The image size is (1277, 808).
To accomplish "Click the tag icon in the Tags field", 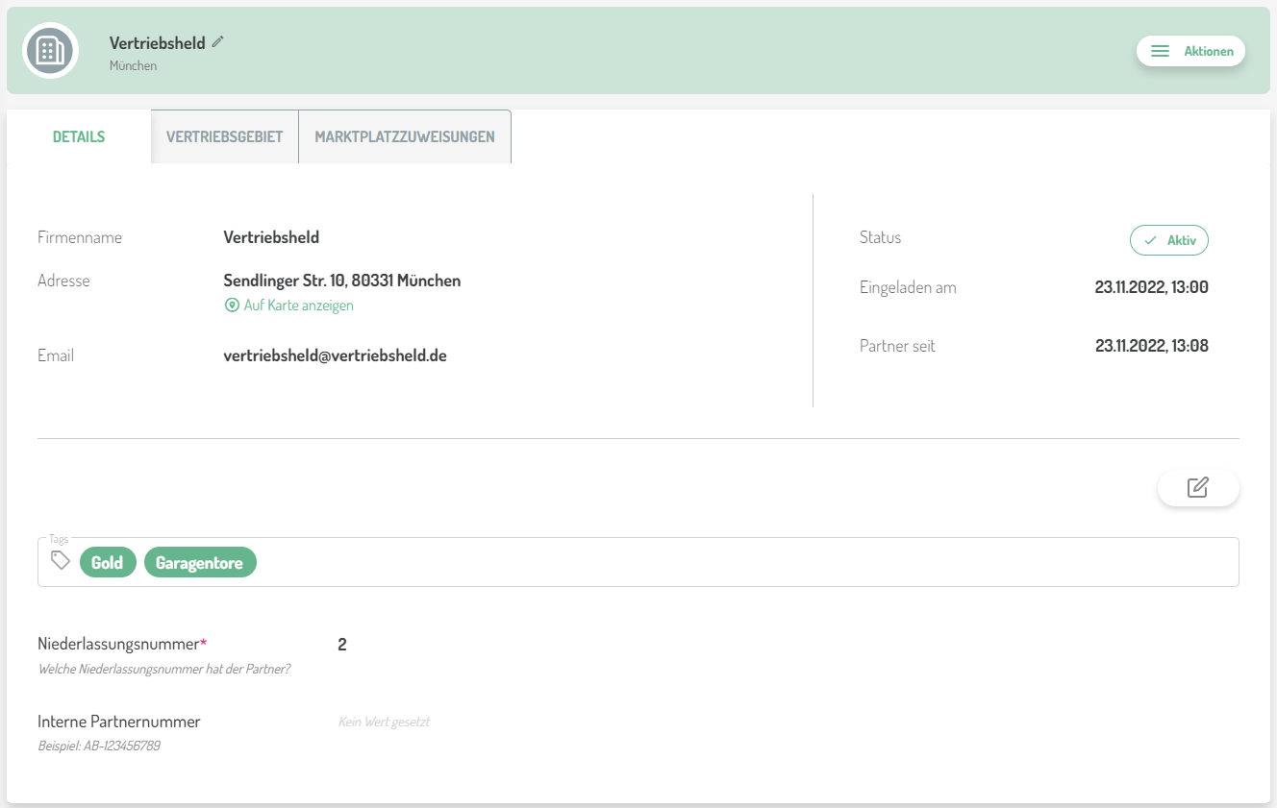I will 61,561.
